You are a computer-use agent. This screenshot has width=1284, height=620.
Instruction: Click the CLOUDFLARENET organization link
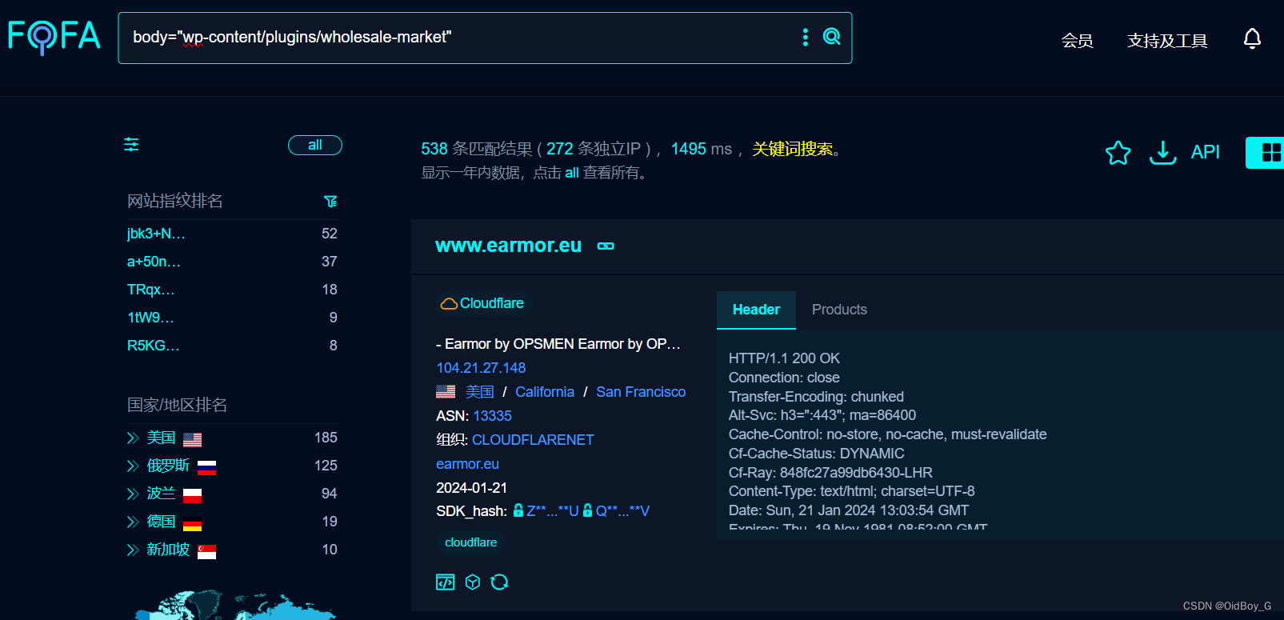click(x=533, y=440)
